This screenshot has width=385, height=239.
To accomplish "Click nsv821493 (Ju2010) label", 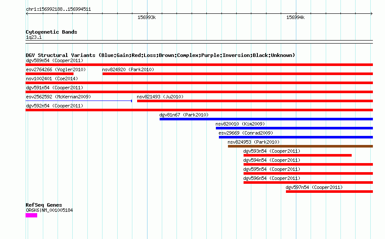I will pyautogui.click(x=160, y=97).
